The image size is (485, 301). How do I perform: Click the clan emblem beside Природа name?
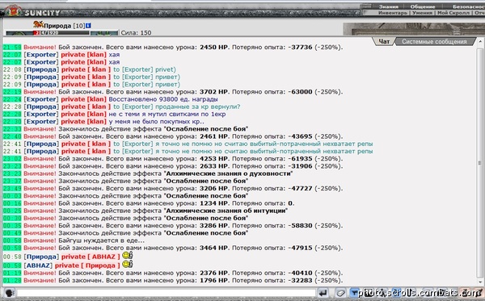[x=38, y=24]
